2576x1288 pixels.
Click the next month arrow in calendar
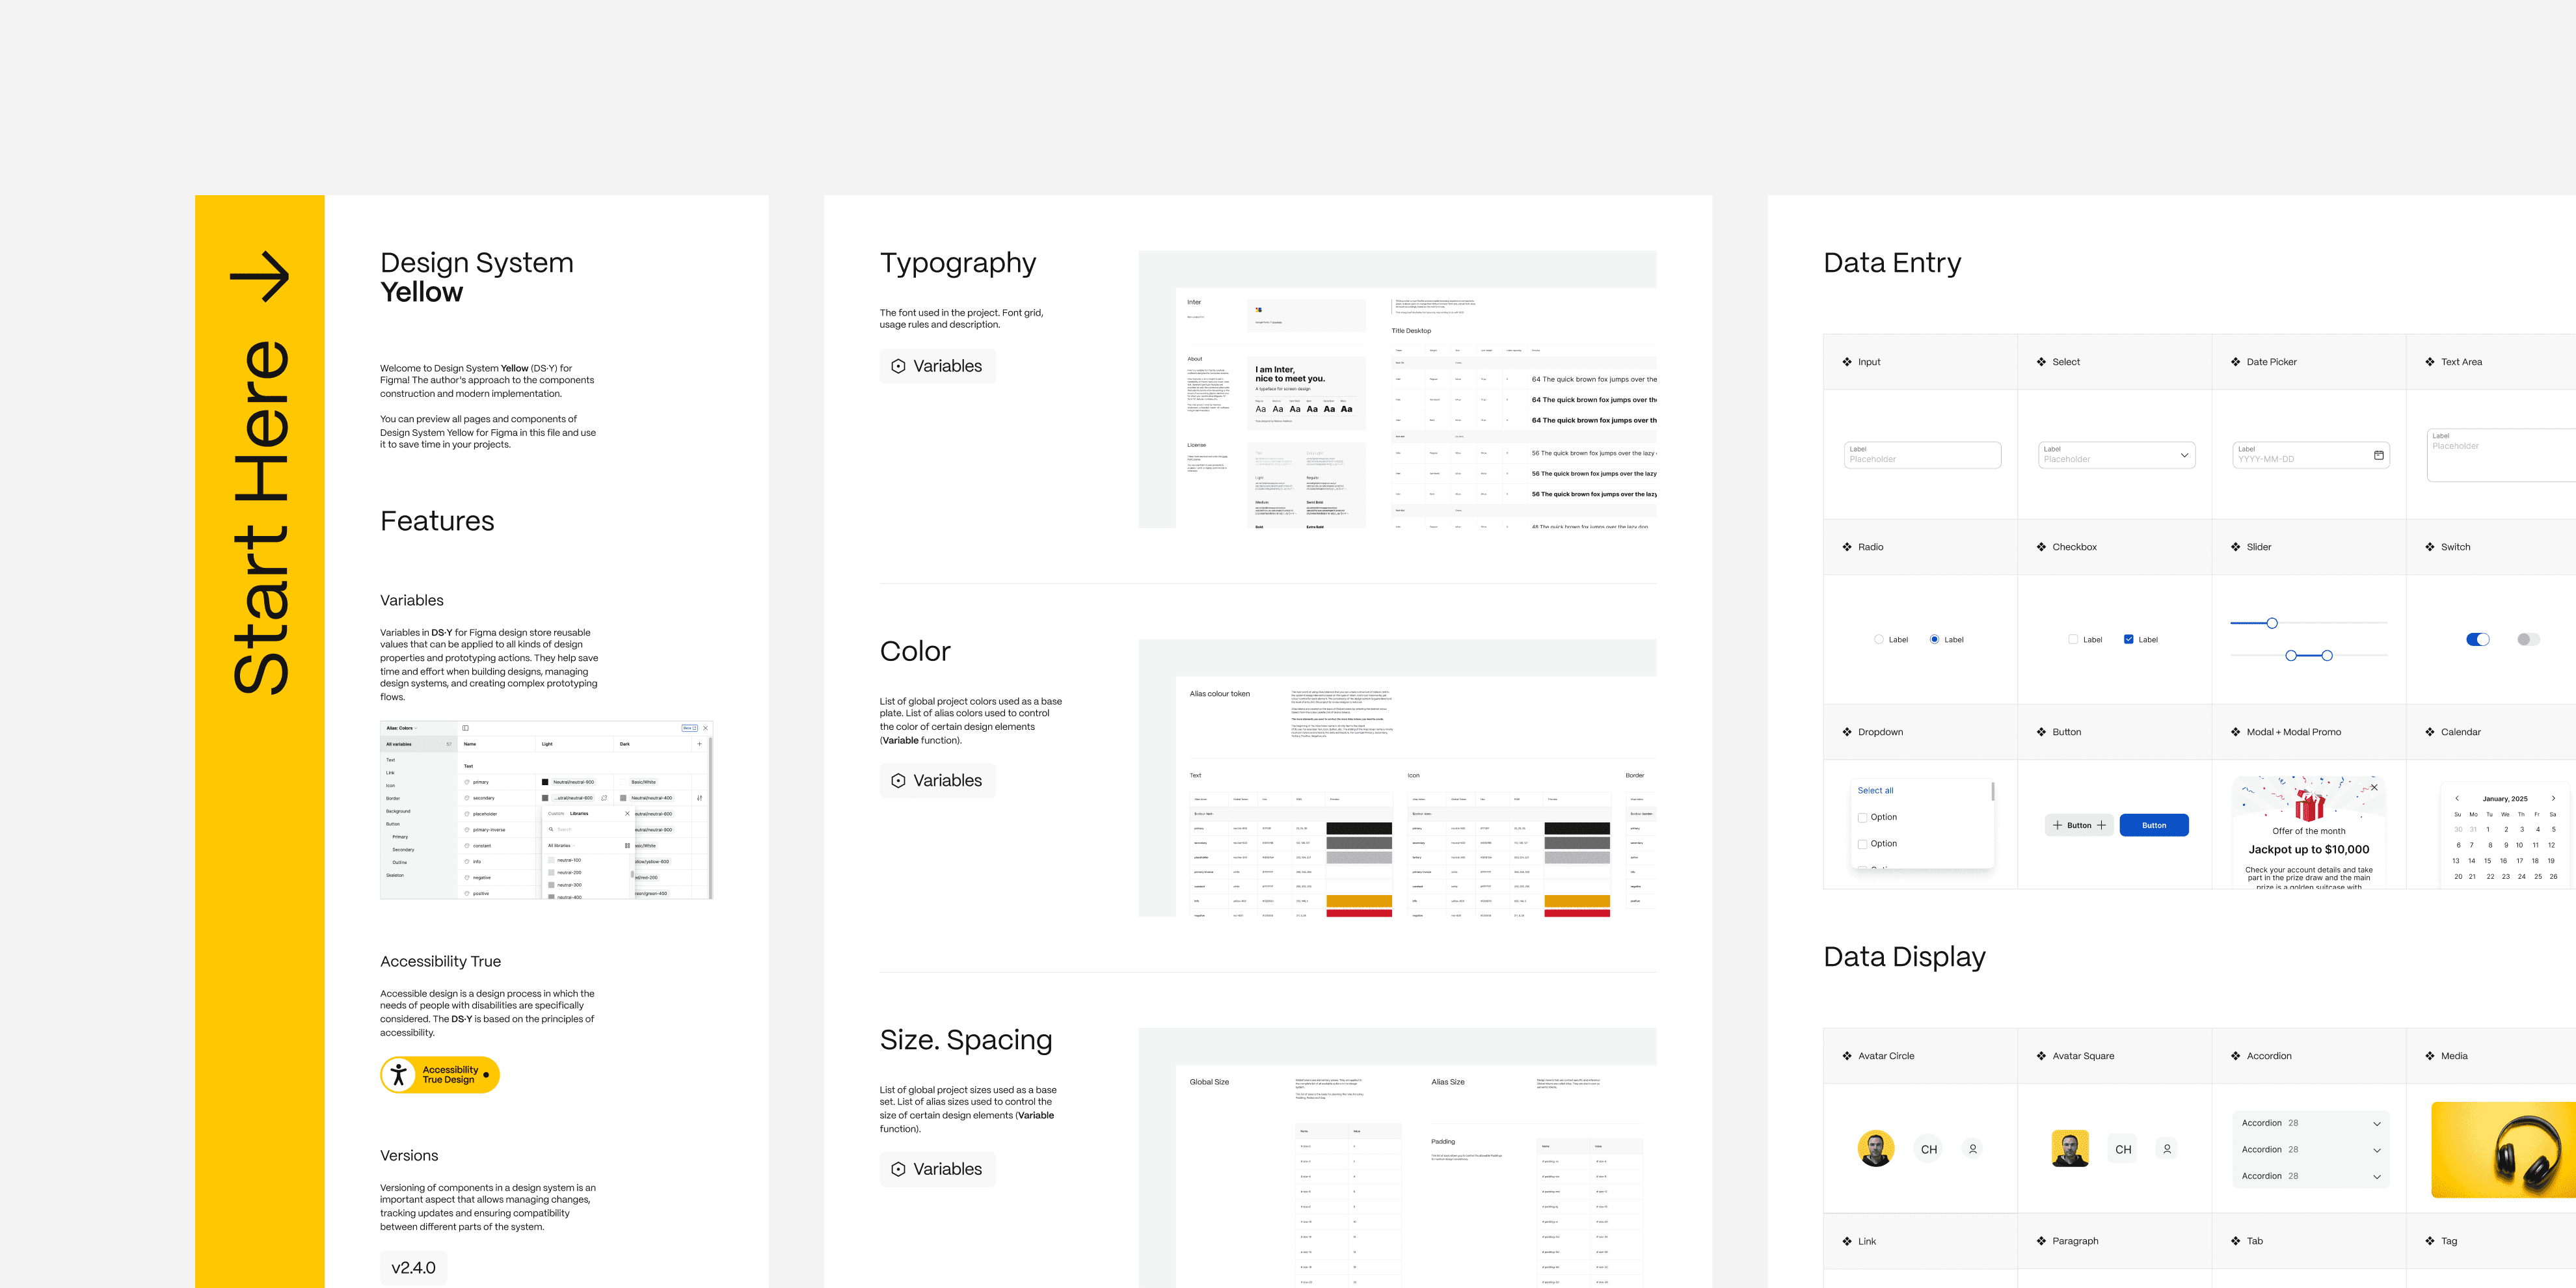point(2553,798)
